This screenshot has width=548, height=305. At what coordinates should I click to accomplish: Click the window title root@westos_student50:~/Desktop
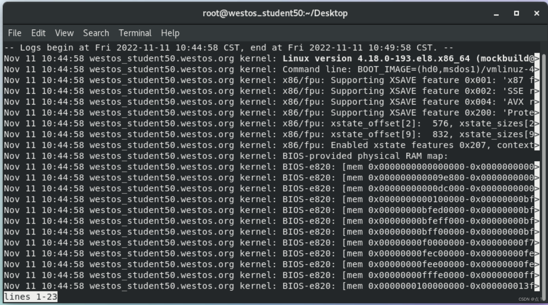point(275,13)
